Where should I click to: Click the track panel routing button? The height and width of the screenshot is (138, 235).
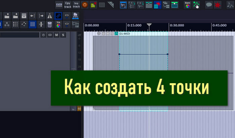pyautogui.click(x=50, y=35)
